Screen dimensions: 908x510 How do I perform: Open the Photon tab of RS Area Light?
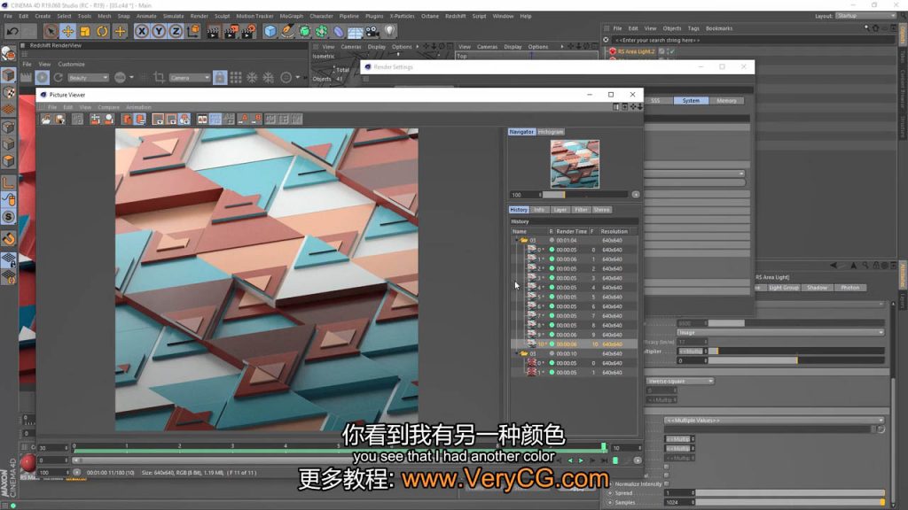pyautogui.click(x=850, y=288)
